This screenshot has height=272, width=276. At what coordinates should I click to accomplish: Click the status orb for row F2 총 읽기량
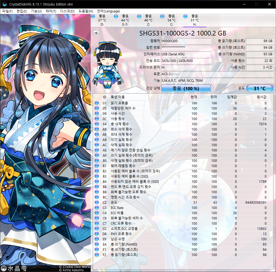pos(97,255)
